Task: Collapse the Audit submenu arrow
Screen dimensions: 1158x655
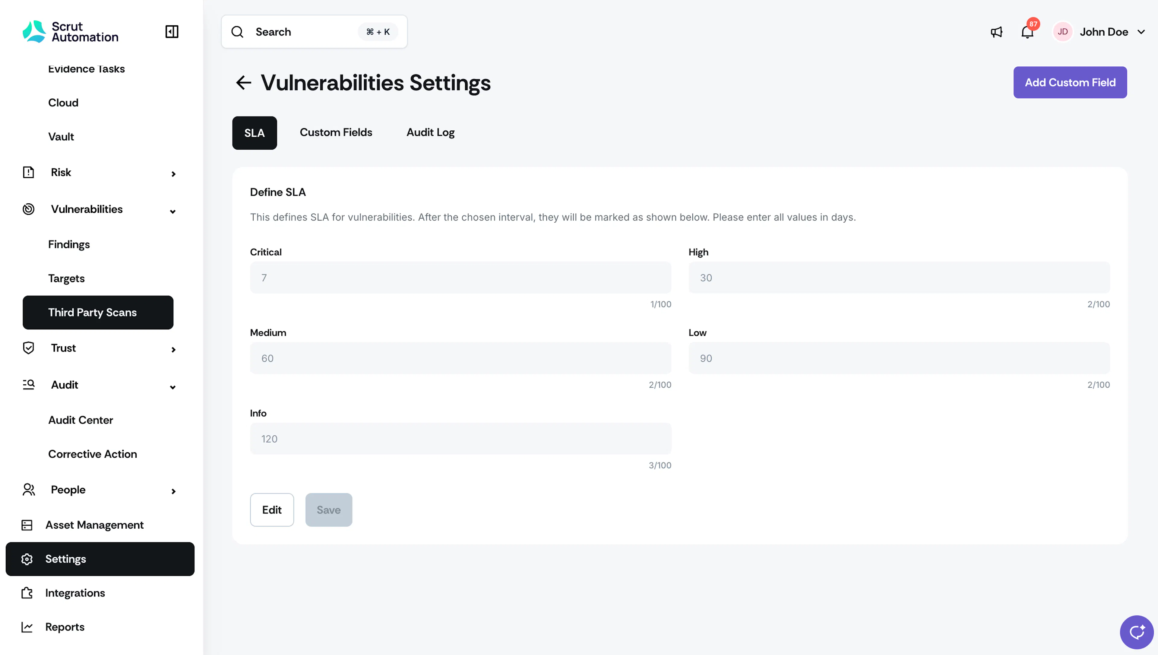Action: point(172,387)
